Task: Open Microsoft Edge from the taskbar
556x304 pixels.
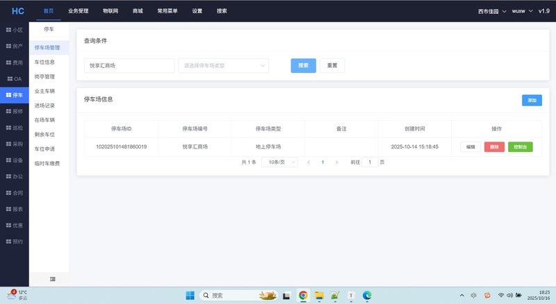Action: click(x=367, y=295)
